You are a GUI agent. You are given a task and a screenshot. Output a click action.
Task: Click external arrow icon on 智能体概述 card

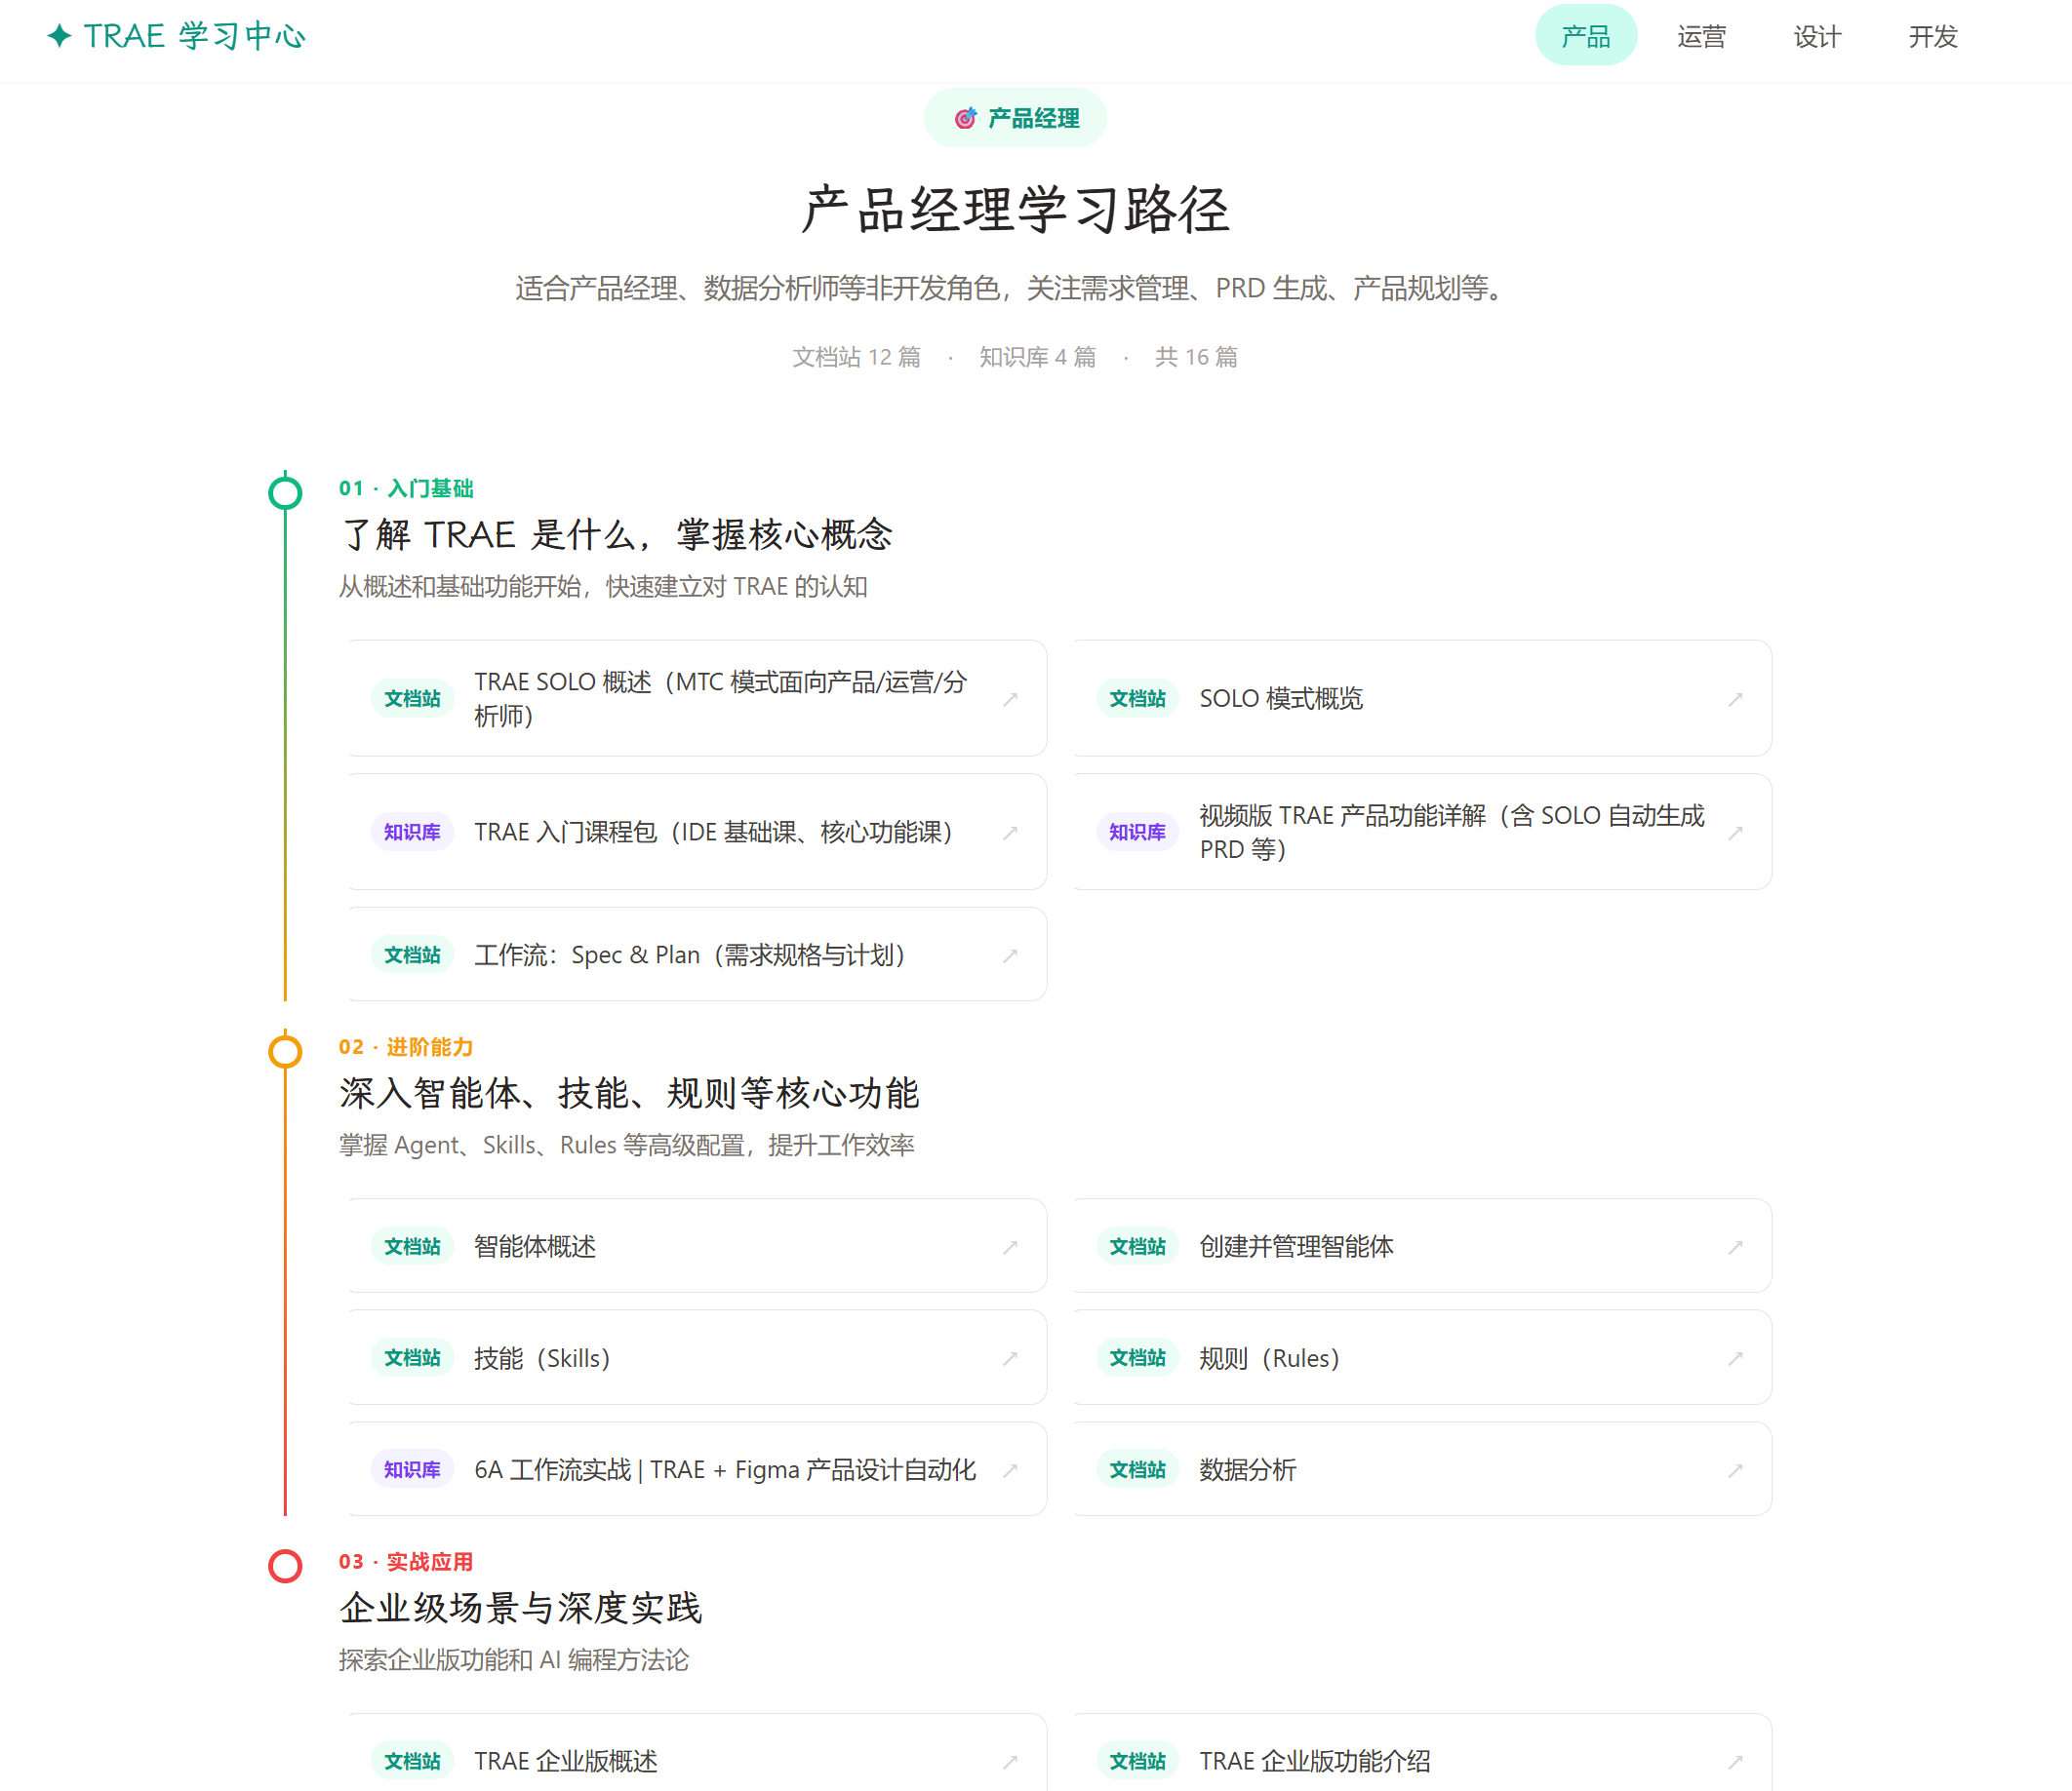[x=1010, y=1247]
